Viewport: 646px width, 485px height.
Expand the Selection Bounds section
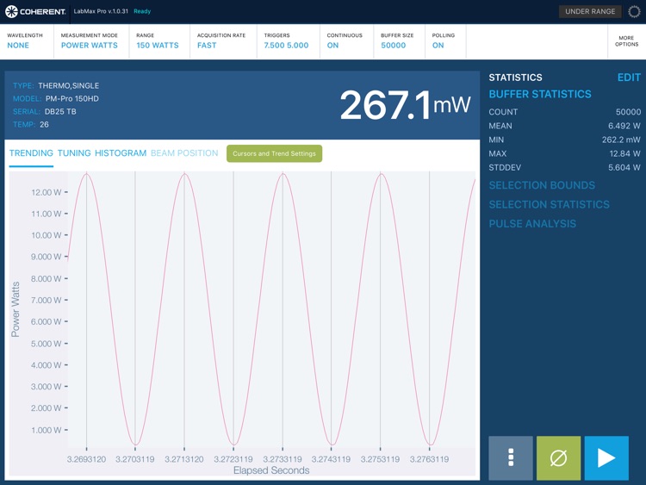pyautogui.click(x=542, y=185)
